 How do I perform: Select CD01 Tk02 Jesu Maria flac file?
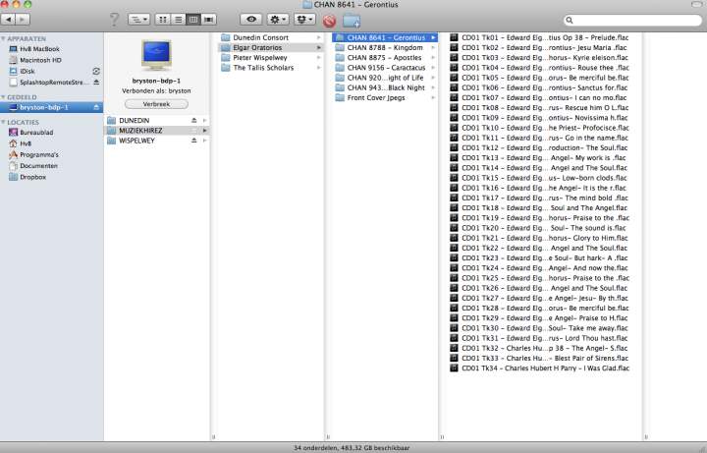coord(544,47)
